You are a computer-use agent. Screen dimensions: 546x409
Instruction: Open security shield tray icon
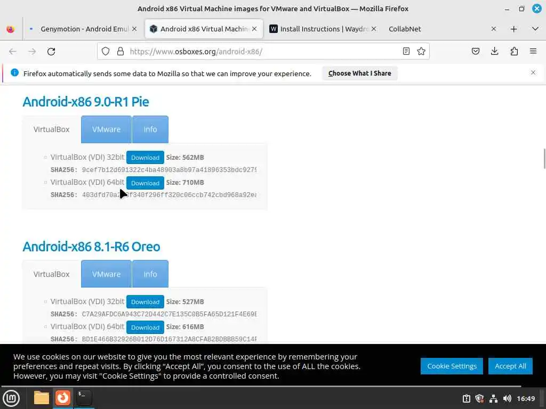point(479,398)
